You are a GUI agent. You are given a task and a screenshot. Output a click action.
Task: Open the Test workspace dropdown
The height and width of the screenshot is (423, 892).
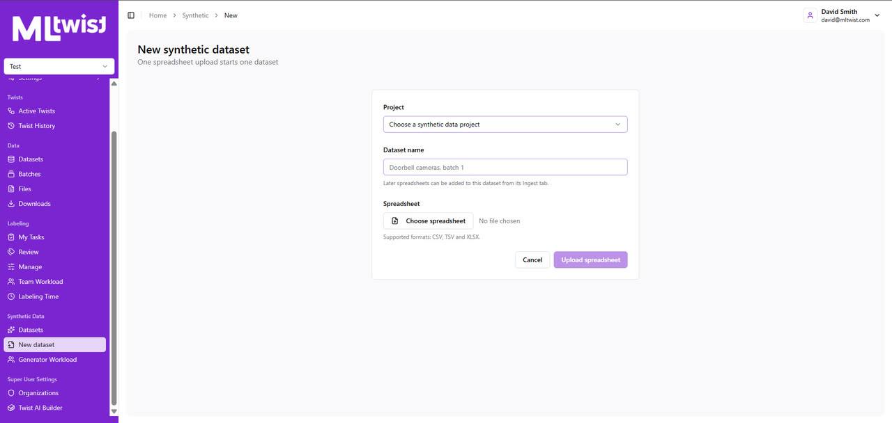coord(59,66)
